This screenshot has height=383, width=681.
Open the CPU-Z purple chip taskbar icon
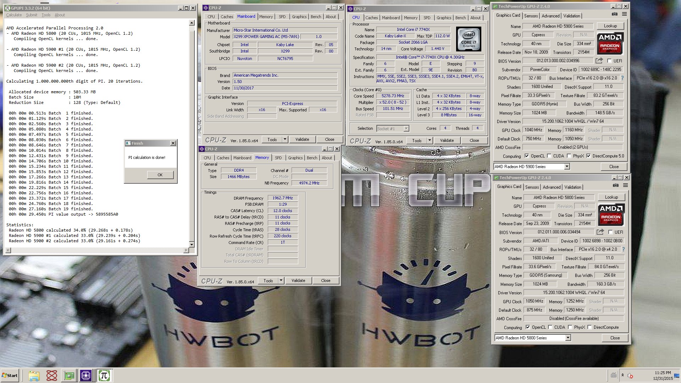[86, 376]
